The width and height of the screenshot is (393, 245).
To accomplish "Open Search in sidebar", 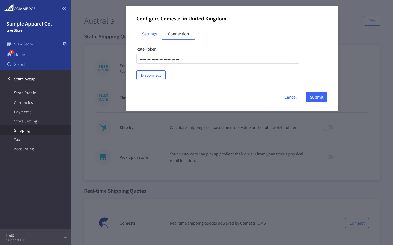I will click(20, 65).
